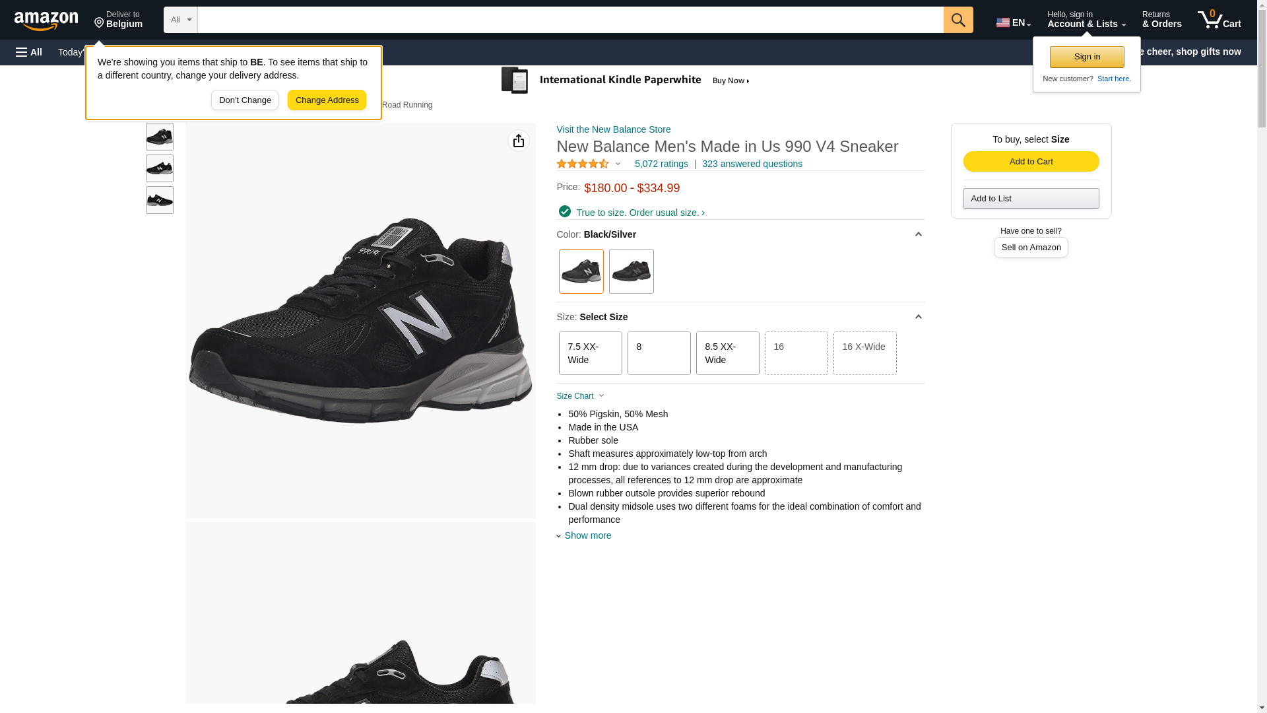1267x713 pixels.
Task: Click the magnifying glass search button
Action: (958, 20)
